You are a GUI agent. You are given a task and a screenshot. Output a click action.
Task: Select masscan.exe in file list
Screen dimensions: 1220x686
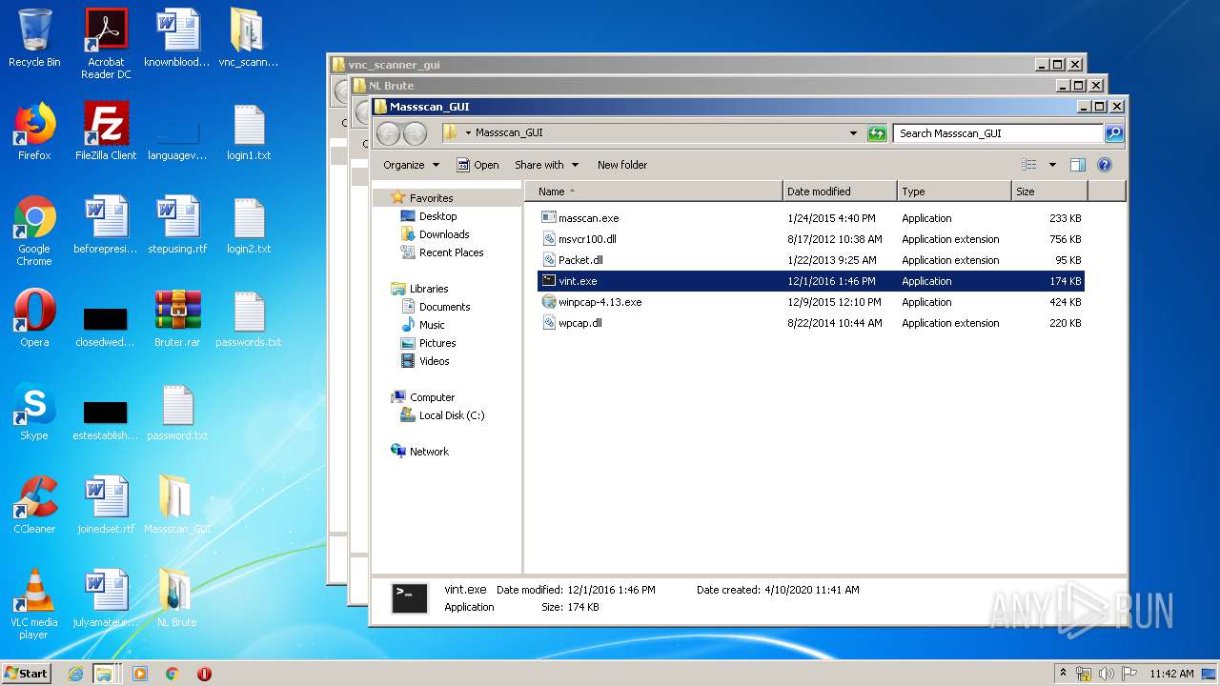pyautogui.click(x=811, y=218)
